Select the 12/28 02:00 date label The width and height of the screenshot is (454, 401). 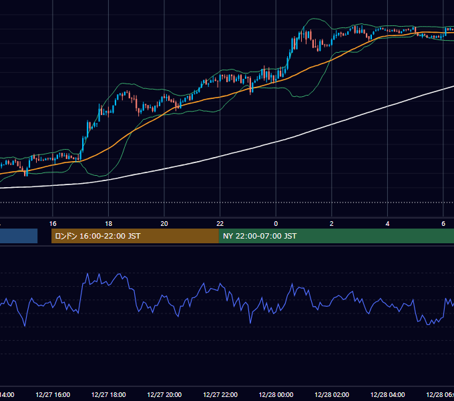point(332,394)
